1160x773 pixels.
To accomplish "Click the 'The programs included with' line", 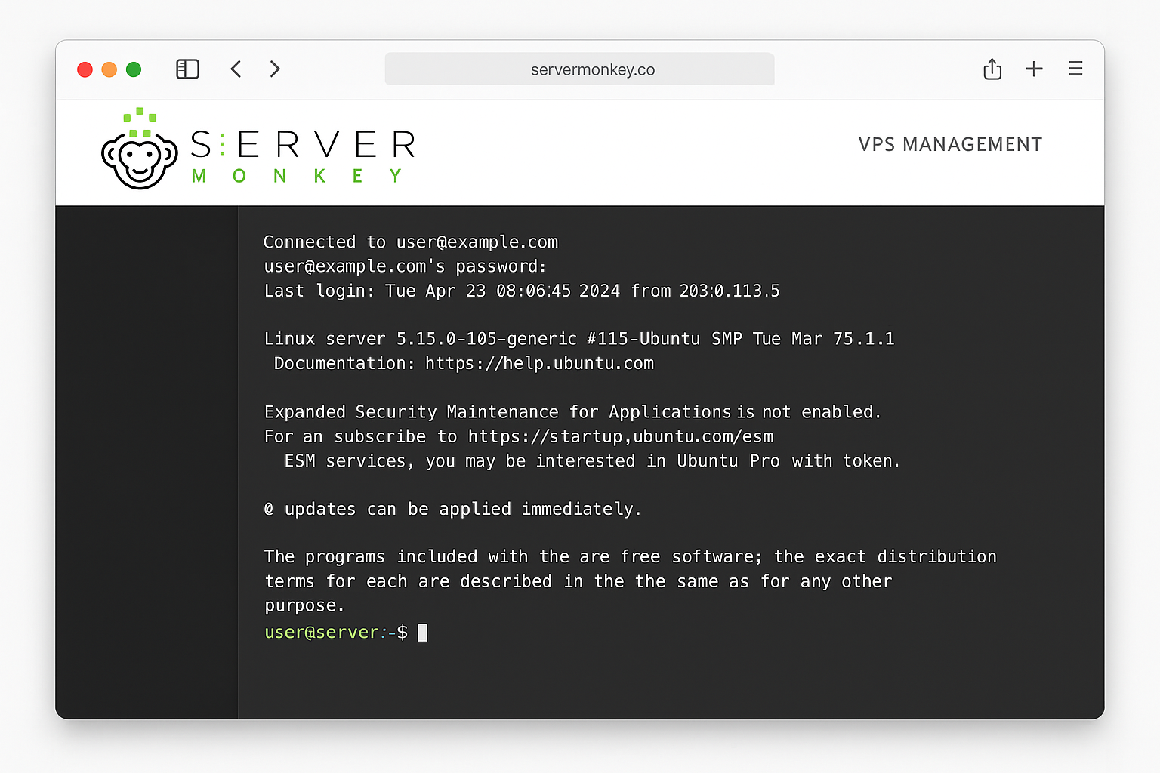I will pos(631,557).
